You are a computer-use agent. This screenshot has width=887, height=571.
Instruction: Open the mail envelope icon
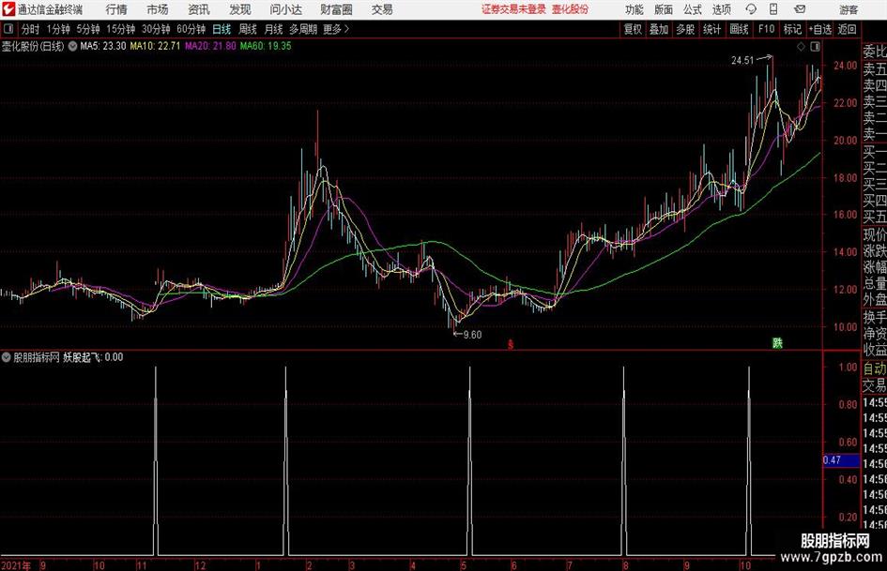[800, 9]
